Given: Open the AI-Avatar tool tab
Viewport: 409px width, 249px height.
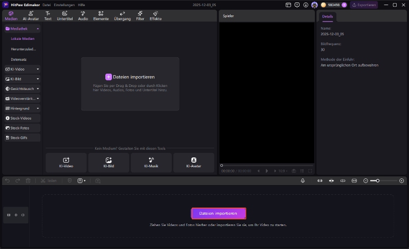Looking at the screenshot, I should (x=31, y=15).
